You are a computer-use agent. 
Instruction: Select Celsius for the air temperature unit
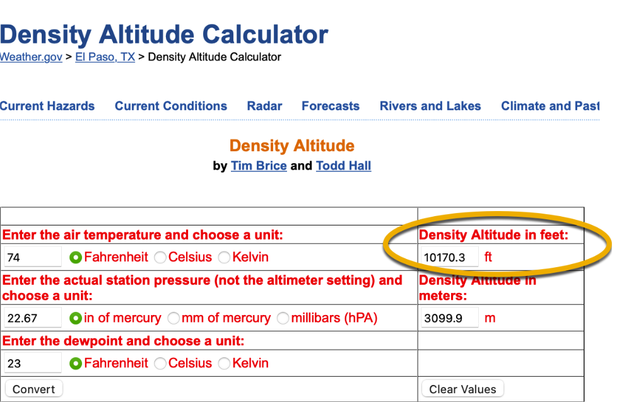click(x=160, y=257)
